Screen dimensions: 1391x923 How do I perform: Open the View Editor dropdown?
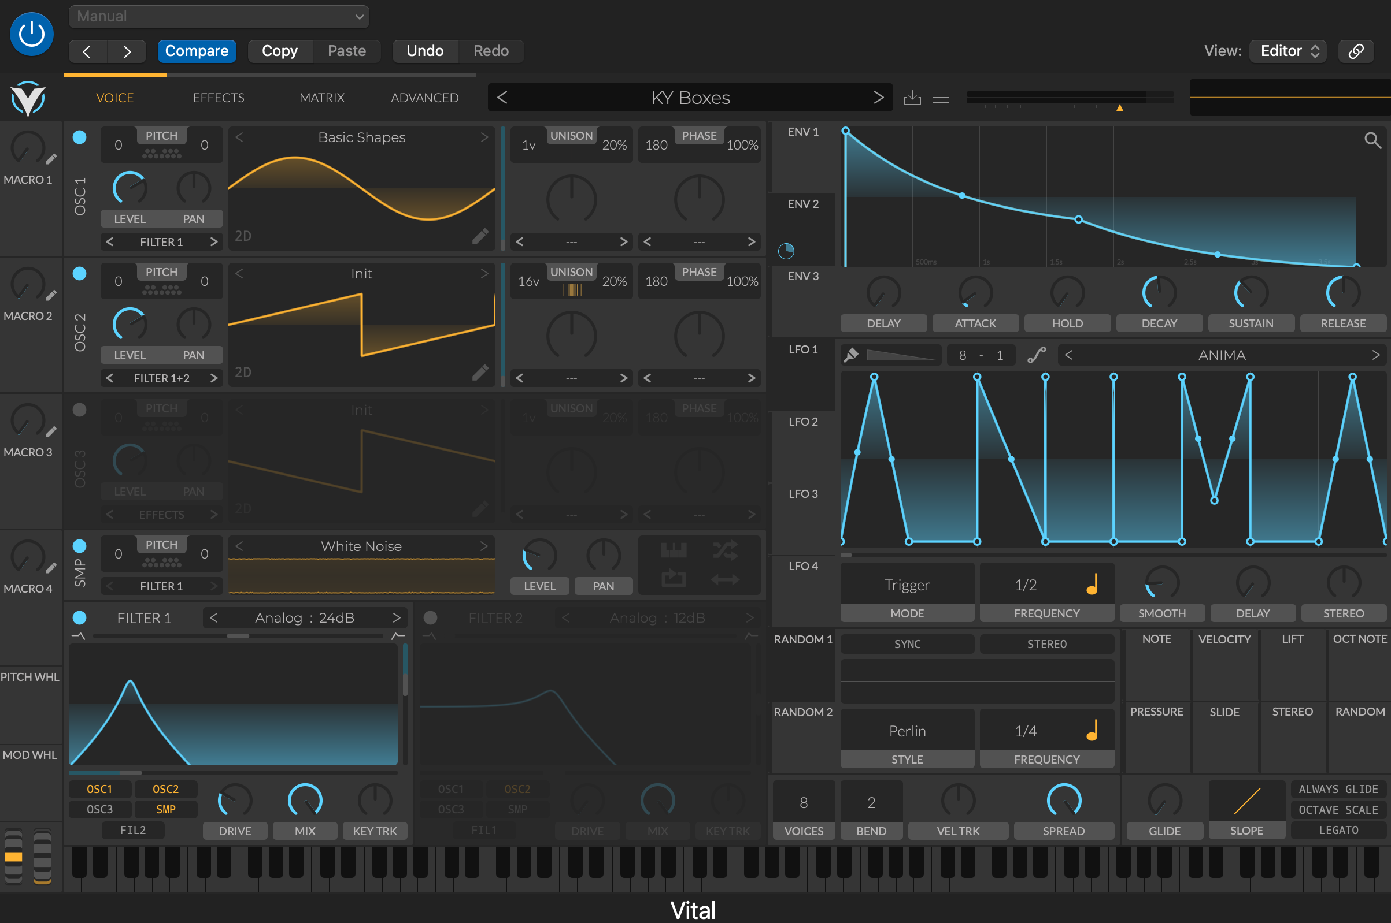(1288, 51)
